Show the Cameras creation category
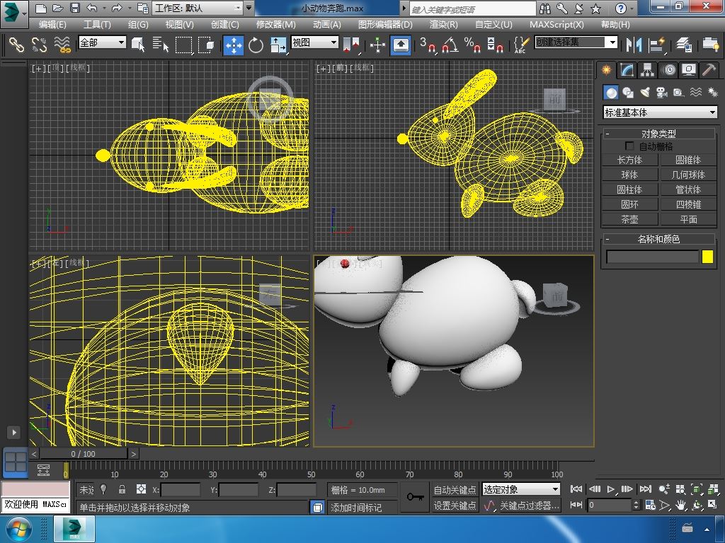 tap(662, 93)
